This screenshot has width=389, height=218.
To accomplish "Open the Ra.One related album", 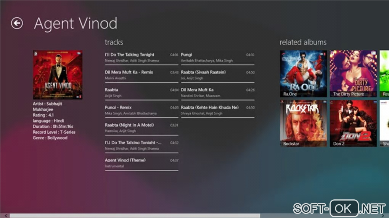I will click(x=304, y=74).
